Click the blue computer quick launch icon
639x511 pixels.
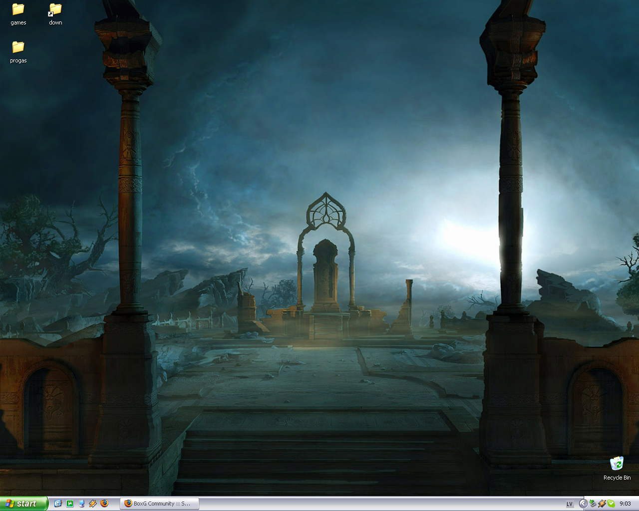click(x=81, y=504)
